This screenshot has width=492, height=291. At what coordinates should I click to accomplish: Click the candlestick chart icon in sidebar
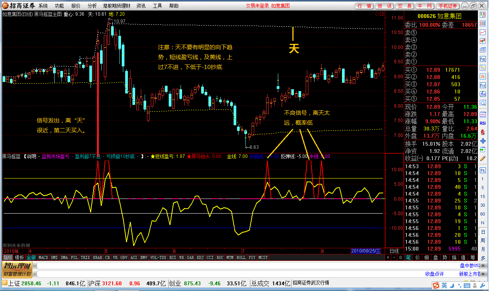point(483,41)
